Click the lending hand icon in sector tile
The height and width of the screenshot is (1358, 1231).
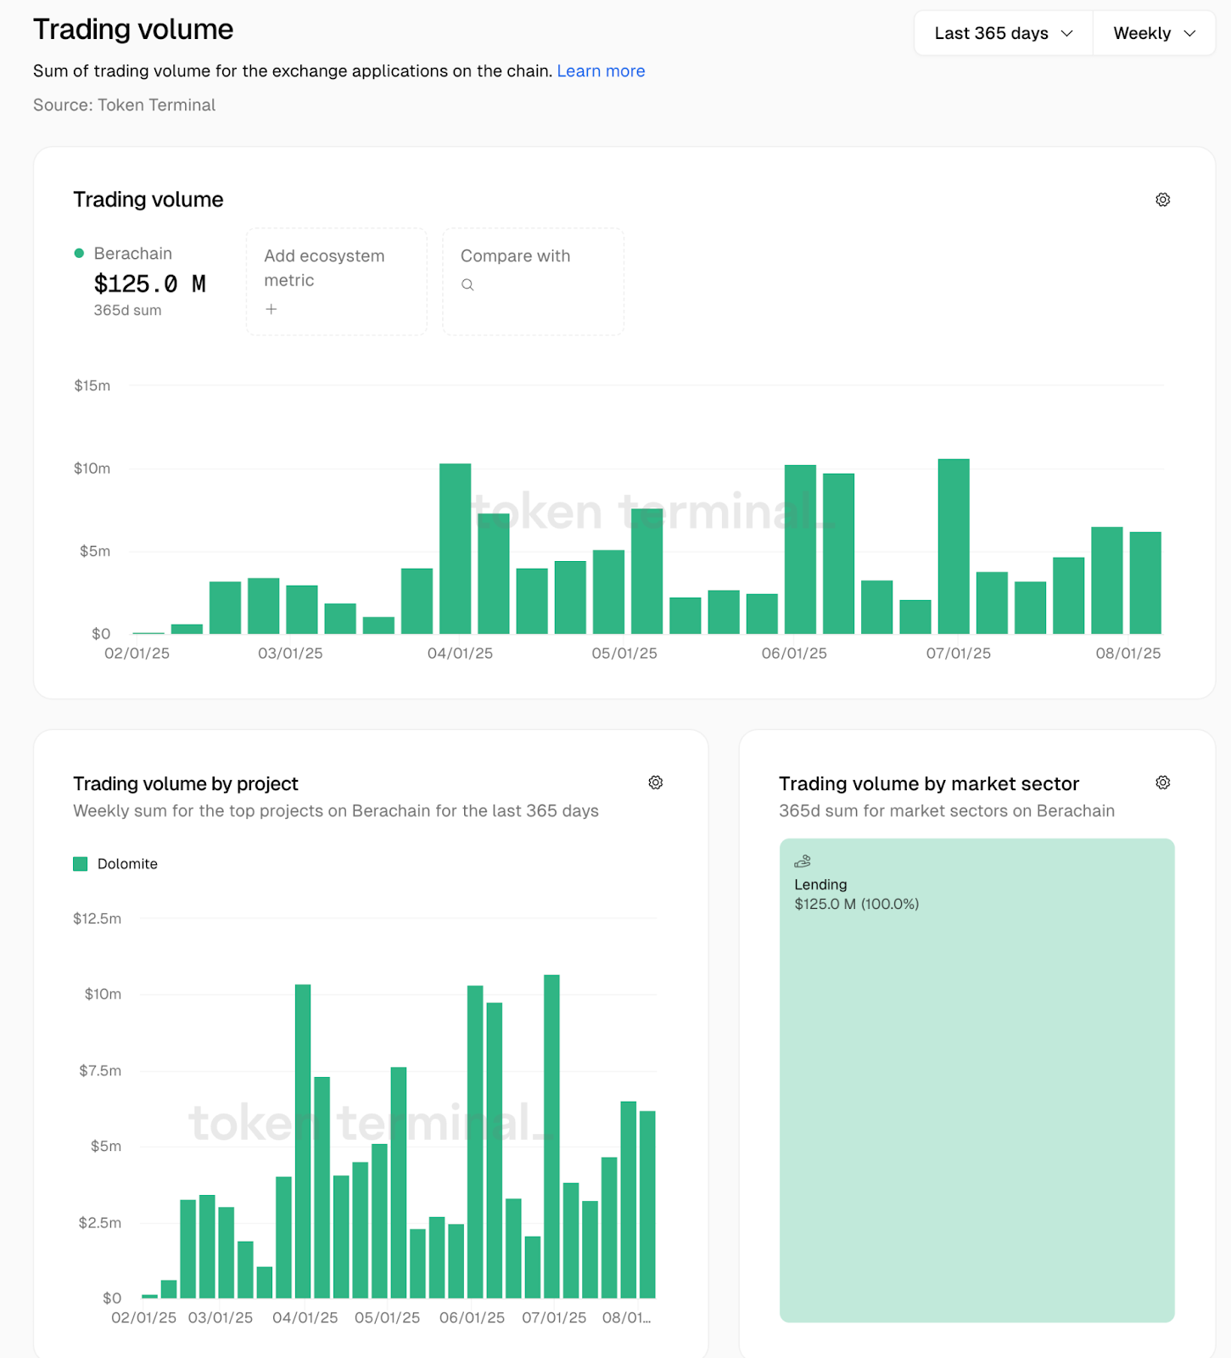pyautogui.click(x=803, y=861)
